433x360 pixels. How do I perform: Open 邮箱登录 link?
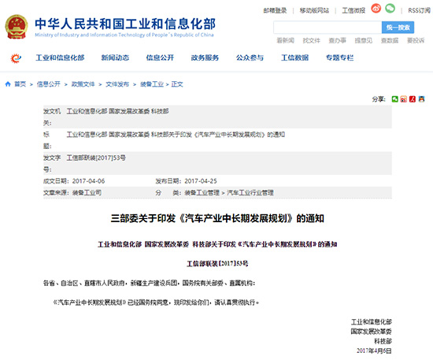[x=275, y=10]
